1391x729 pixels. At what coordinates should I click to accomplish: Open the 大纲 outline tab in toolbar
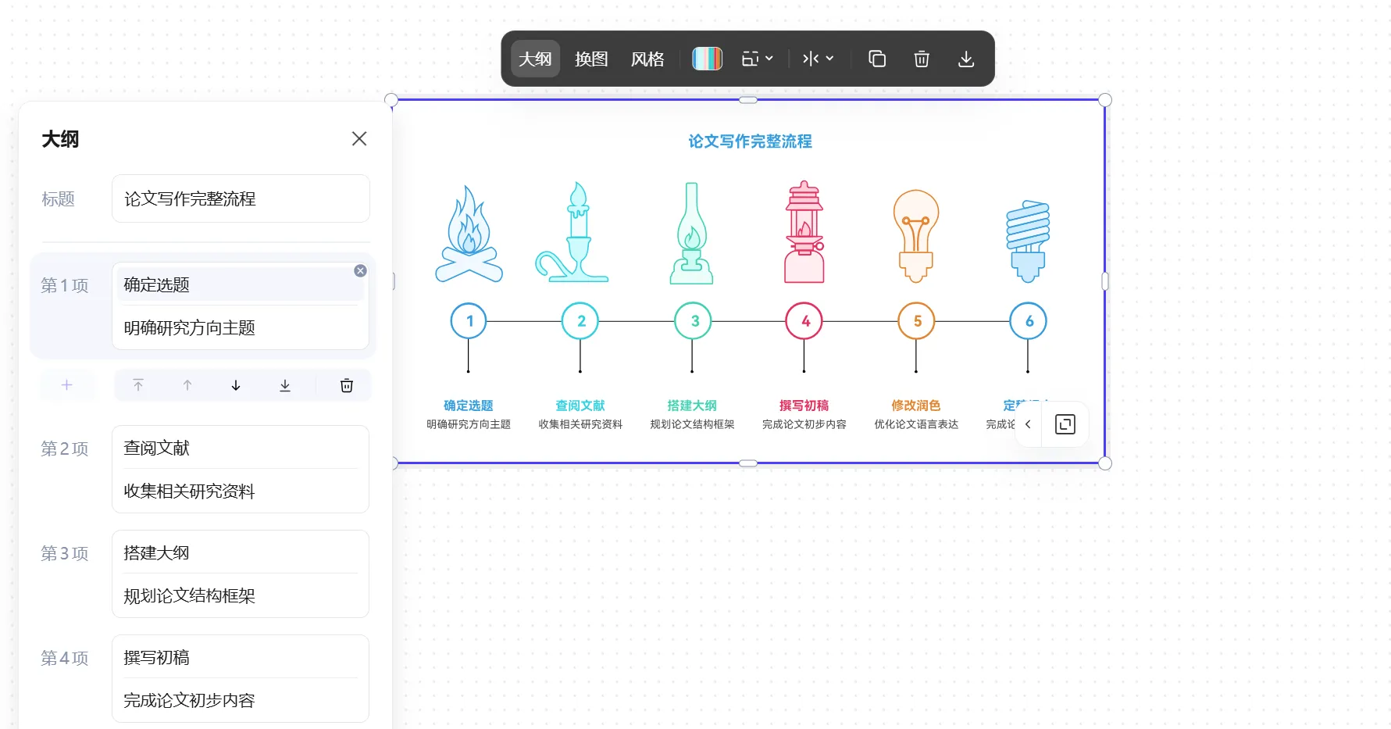coord(535,59)
